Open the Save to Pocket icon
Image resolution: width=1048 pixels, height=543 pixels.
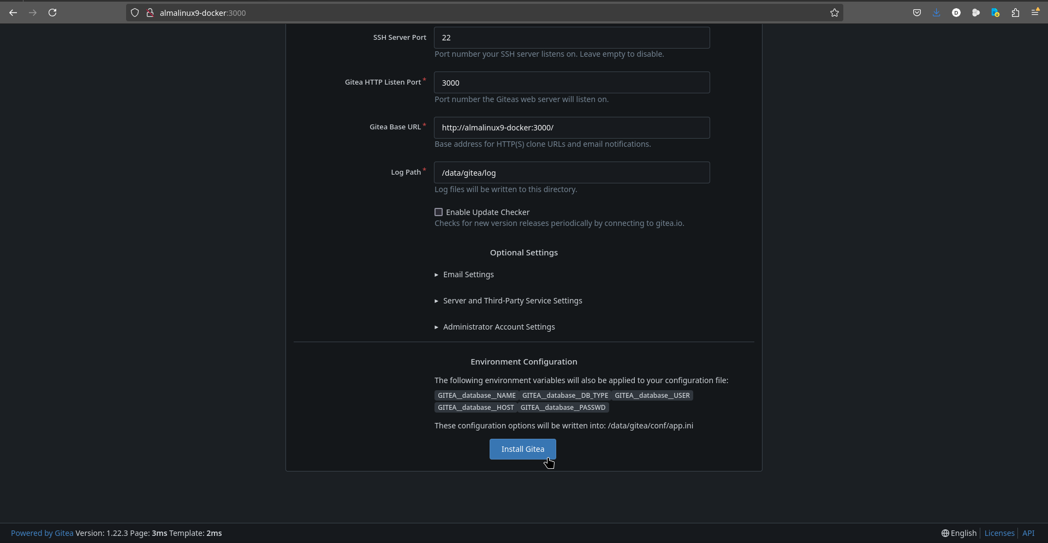(917, 13)
